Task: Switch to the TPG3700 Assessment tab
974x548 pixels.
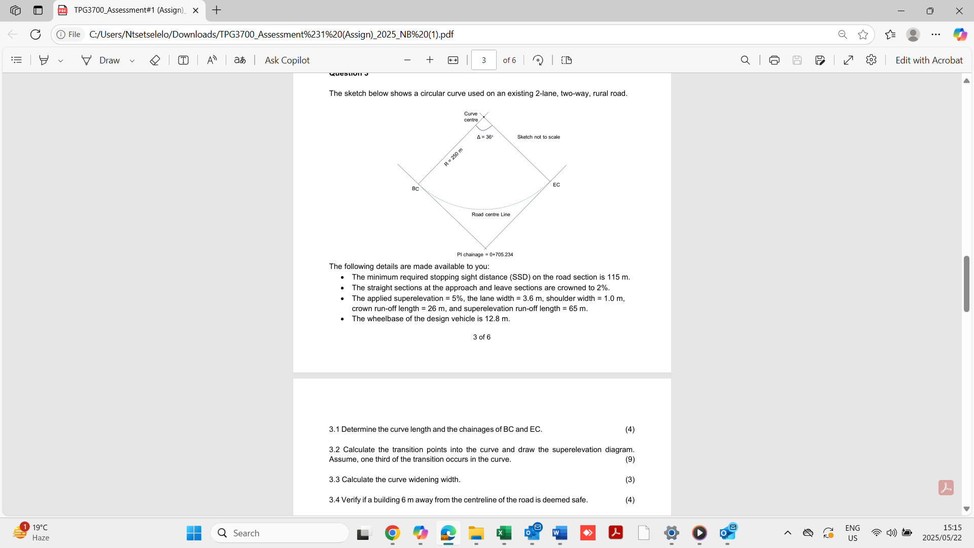Action: (x=127, y=10)
